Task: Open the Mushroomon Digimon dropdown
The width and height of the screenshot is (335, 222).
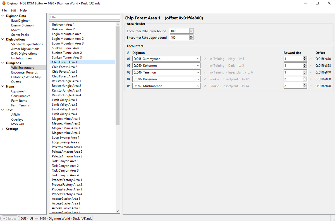Action: (x=166, y=86)
